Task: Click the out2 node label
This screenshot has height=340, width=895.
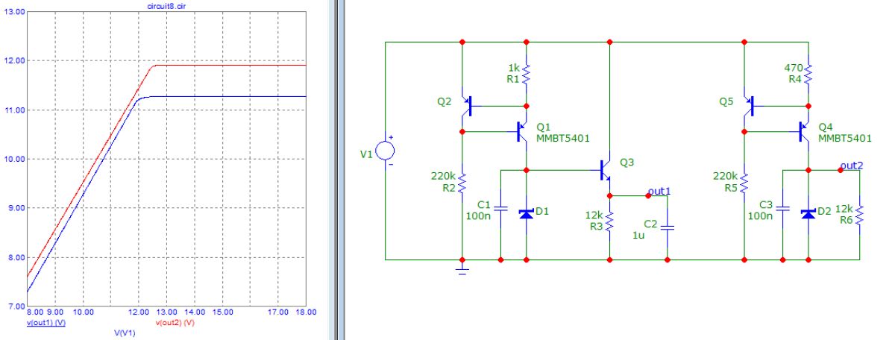Action: tap(851, 165)
